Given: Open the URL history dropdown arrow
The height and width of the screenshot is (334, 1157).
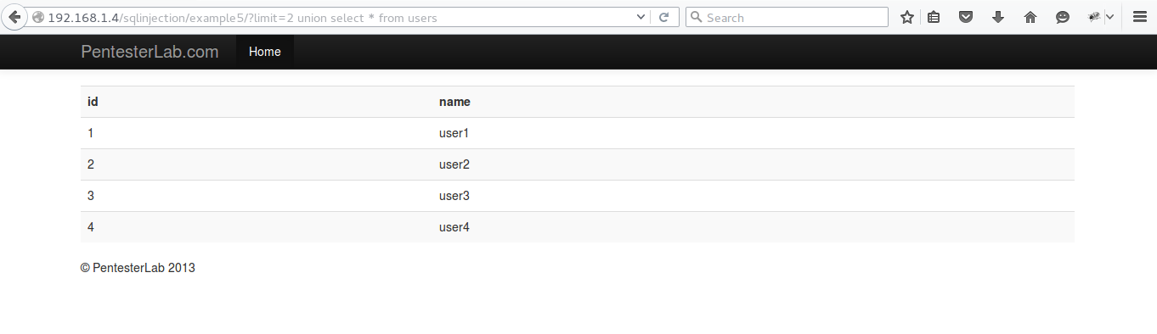Looking at the screenshot, I should [x=641, y=17].
